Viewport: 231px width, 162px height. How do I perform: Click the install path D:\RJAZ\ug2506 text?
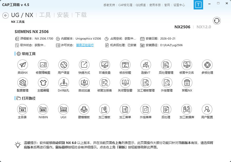coord(171,45)
